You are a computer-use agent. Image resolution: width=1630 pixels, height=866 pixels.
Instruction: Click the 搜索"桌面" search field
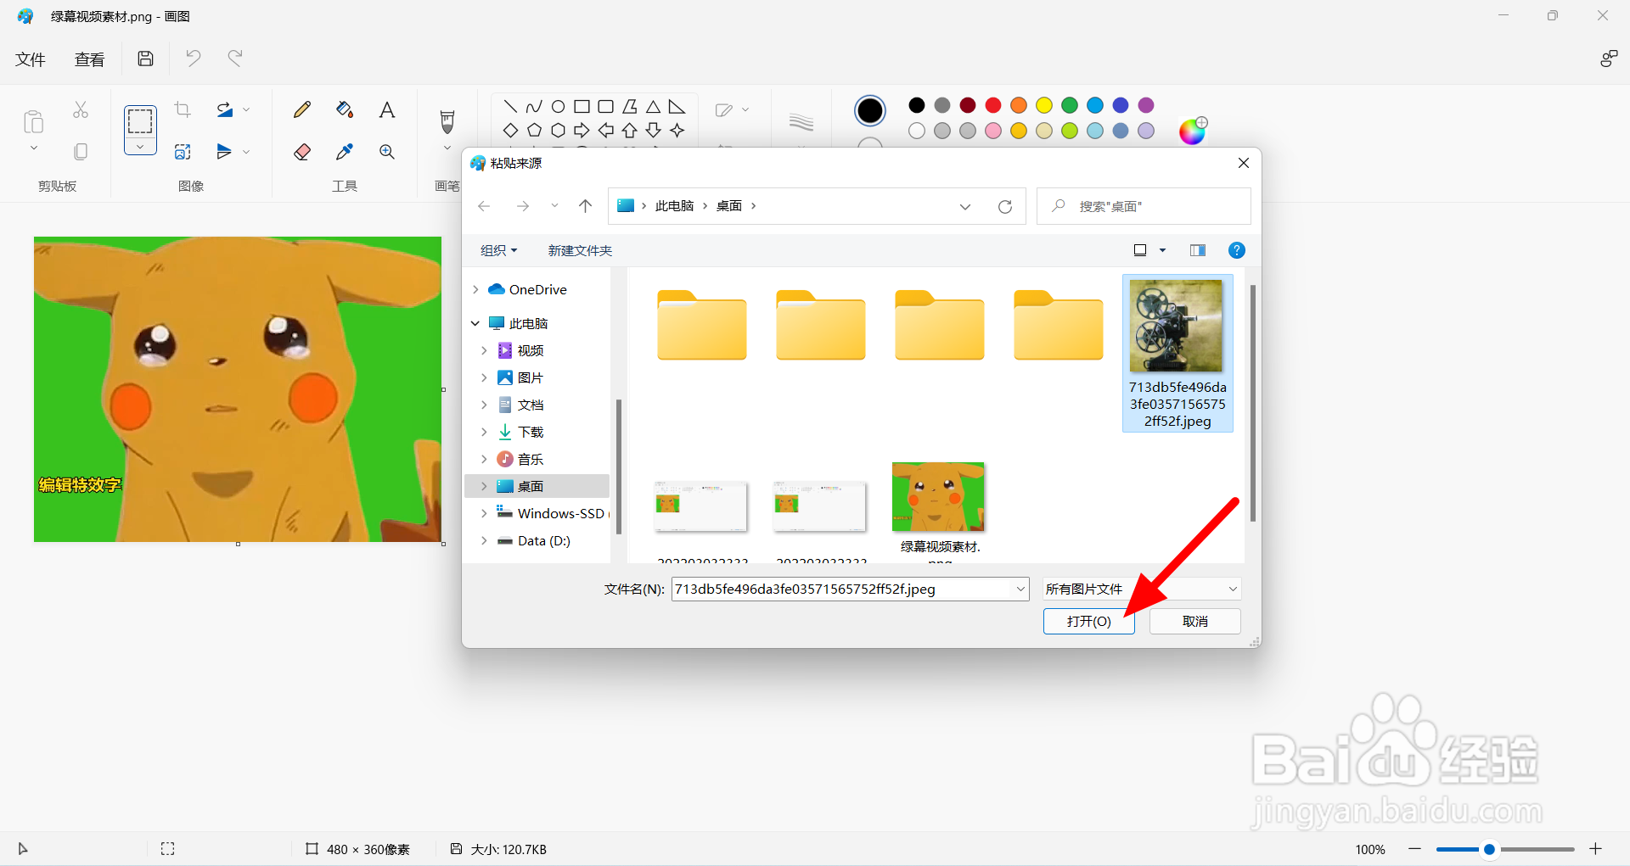click(x=1144, y=206)
